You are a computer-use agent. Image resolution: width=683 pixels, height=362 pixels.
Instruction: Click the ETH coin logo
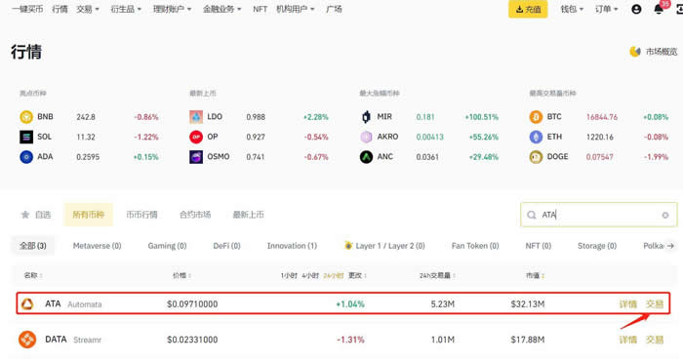pos(536,137)
